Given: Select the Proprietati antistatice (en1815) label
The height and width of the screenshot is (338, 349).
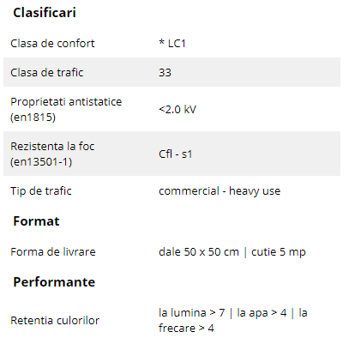Looking at the screenshot, I should point(66,109).
